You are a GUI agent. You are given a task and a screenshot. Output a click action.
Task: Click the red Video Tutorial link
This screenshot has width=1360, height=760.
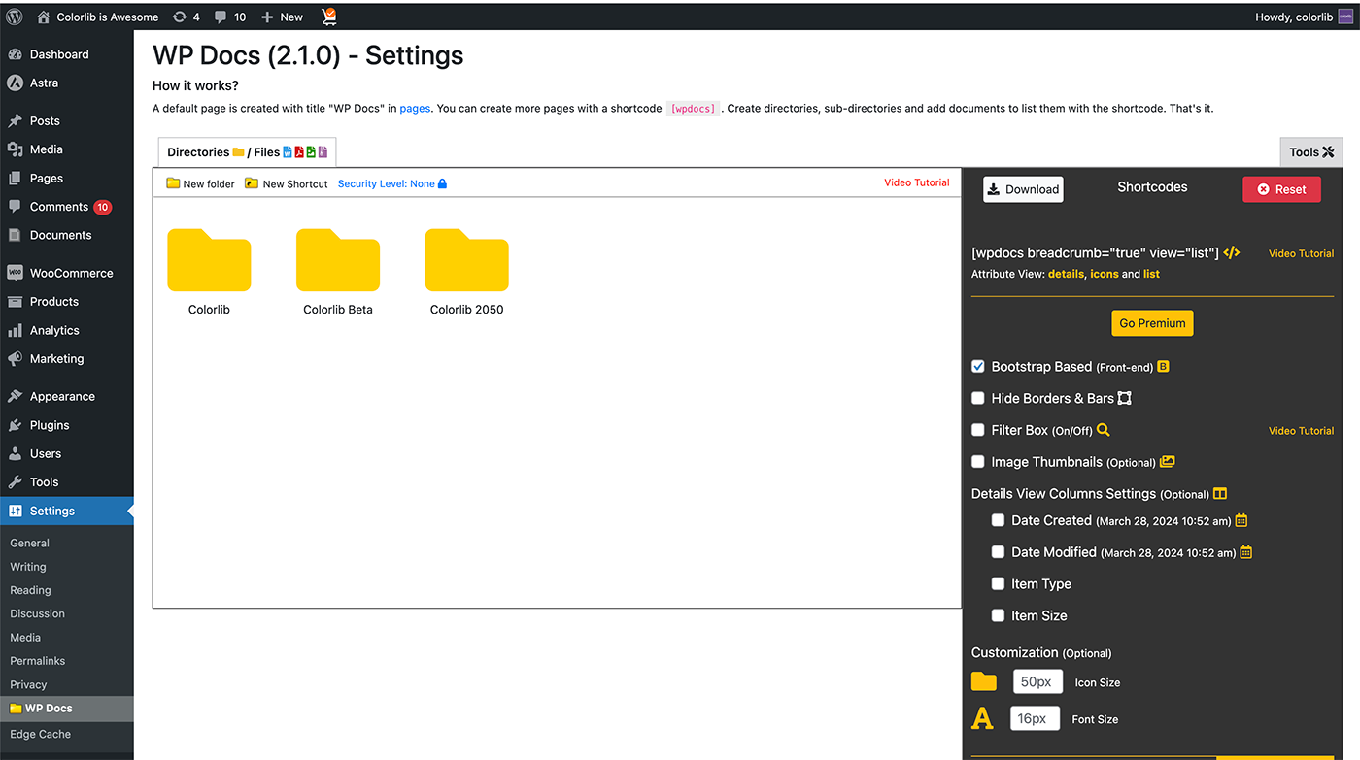click(x=917, y=182)
